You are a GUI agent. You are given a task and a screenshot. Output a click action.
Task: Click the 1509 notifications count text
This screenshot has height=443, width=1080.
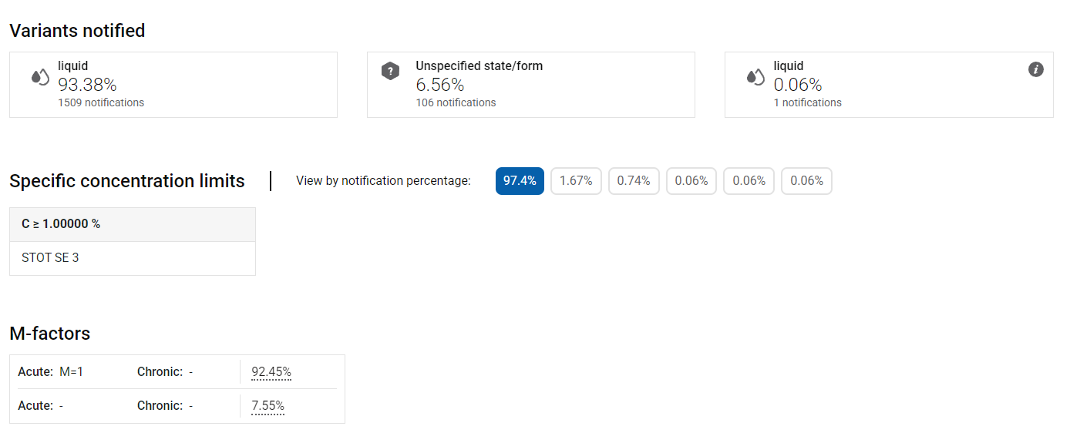click(x=101, y=102)
